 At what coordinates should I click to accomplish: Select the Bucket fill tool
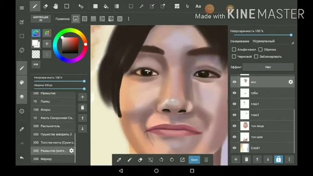[x=106, y=6]
